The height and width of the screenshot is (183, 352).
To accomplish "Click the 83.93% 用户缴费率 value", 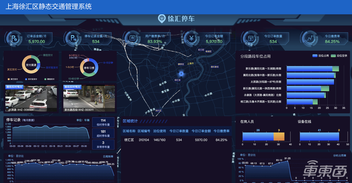I will point(155,41).
